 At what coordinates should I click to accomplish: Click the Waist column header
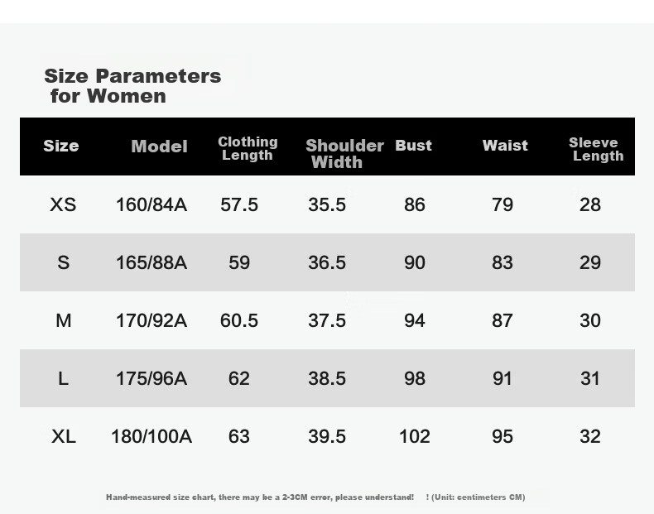[505, 146]
